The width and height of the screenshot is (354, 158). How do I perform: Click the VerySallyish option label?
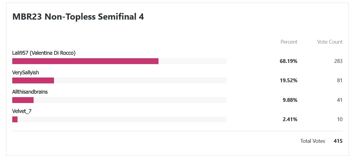coord(25,72)
